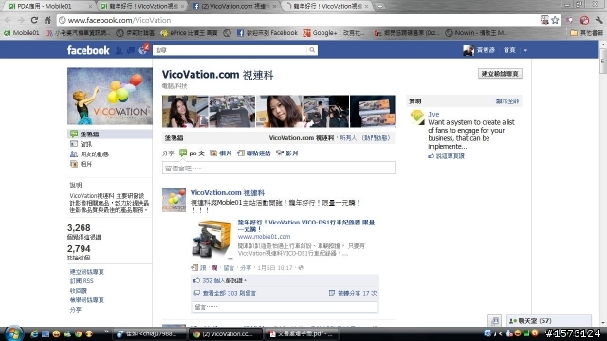This screenshot has width=607, height=341.
Task: Open the VICO-DS1 article title link
Action: [306, 225]
